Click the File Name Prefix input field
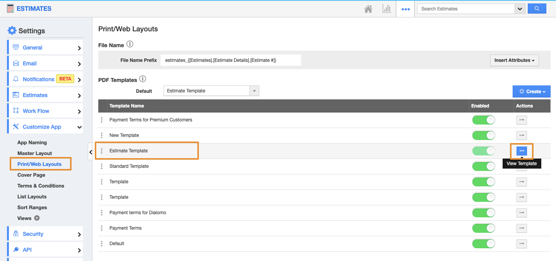 pyautogui.click(x=230, y=60)
